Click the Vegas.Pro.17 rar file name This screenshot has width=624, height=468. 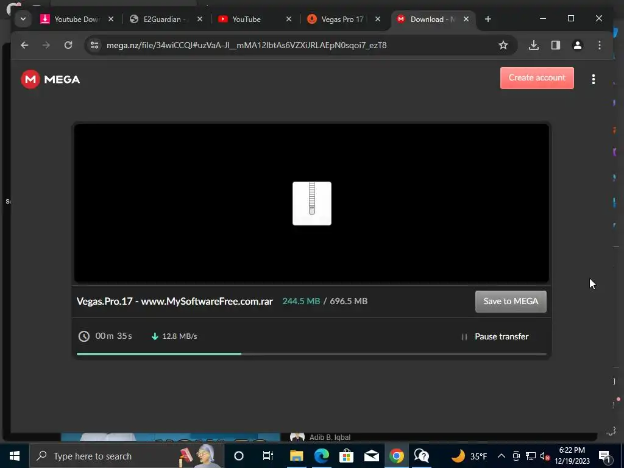point(175,301)
